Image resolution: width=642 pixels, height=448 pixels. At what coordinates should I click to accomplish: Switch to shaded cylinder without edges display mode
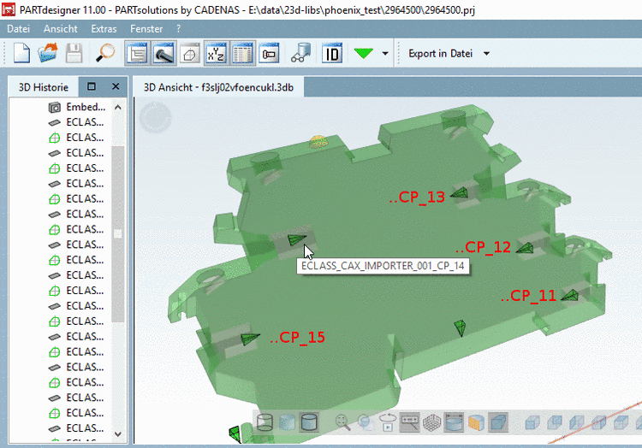[287, 422]
